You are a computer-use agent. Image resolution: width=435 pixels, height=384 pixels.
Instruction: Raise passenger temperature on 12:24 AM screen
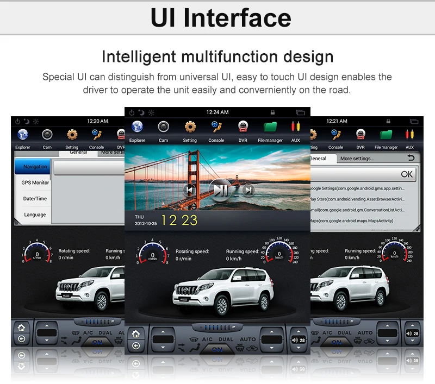click(x=271, y=331)
